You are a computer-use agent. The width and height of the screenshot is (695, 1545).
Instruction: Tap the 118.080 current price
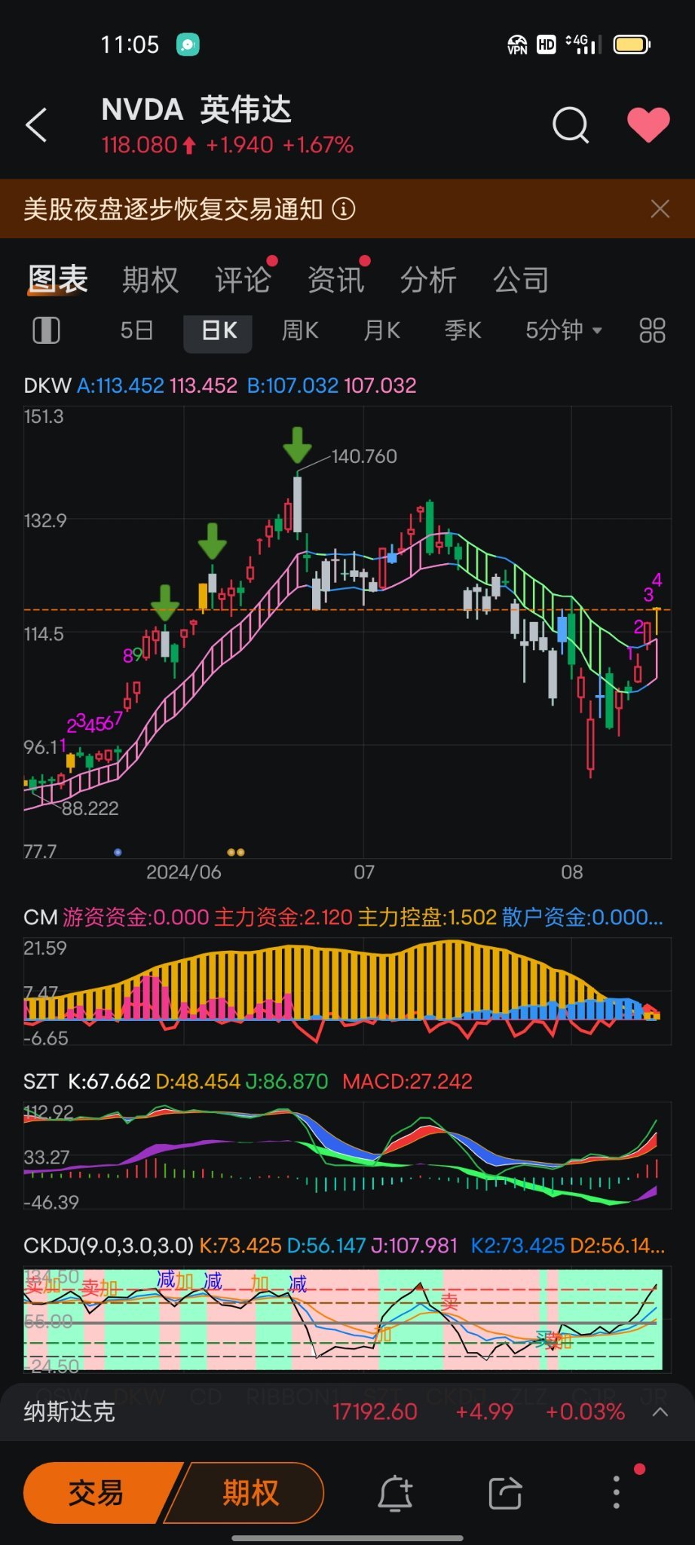click(139, 145)
